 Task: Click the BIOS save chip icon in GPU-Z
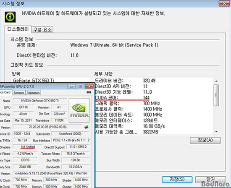pyautogui.click(x=87, y=127)
